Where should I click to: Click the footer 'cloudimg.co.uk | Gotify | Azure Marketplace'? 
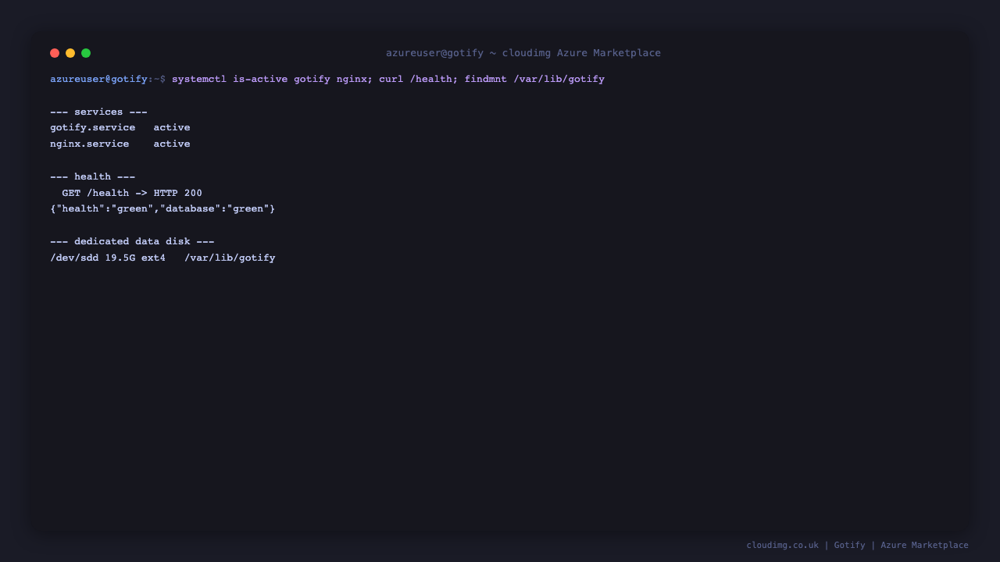[857, 545]
